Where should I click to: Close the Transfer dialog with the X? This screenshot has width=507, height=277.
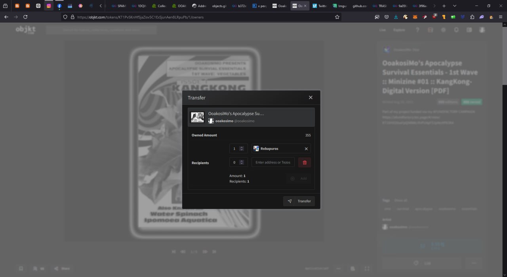coord(311,97)
